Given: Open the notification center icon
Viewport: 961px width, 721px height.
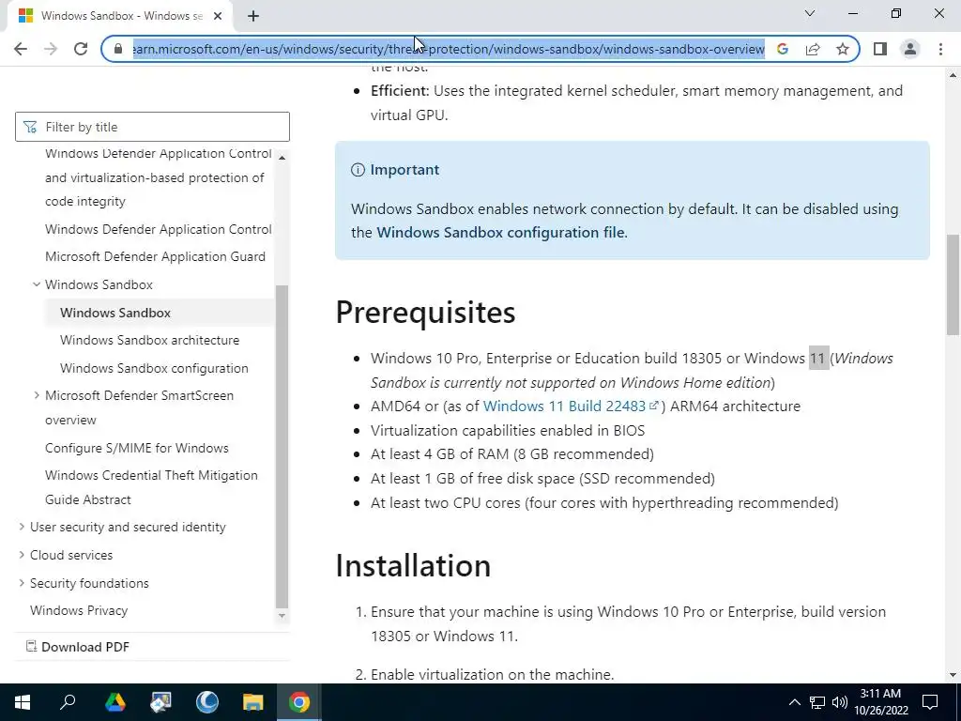Looking at the screenshot, I should click(x=930, y=702).
